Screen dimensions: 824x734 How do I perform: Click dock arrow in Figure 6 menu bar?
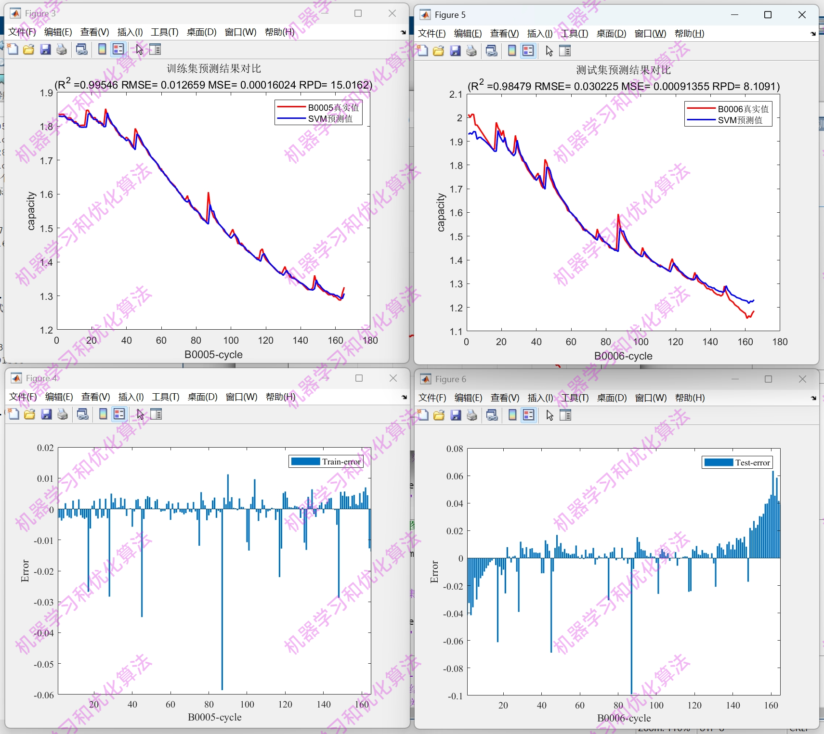click(813, 398)
